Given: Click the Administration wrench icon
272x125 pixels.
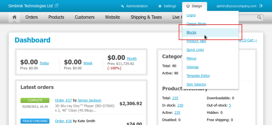Looking at the screenshot, I should point(123,6).
